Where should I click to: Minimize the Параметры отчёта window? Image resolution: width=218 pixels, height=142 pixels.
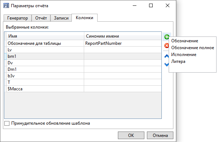click(135, 5)
